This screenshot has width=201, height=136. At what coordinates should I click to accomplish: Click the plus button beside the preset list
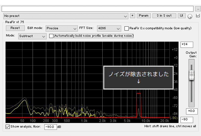pyautogui.click(x=132, y=16)
